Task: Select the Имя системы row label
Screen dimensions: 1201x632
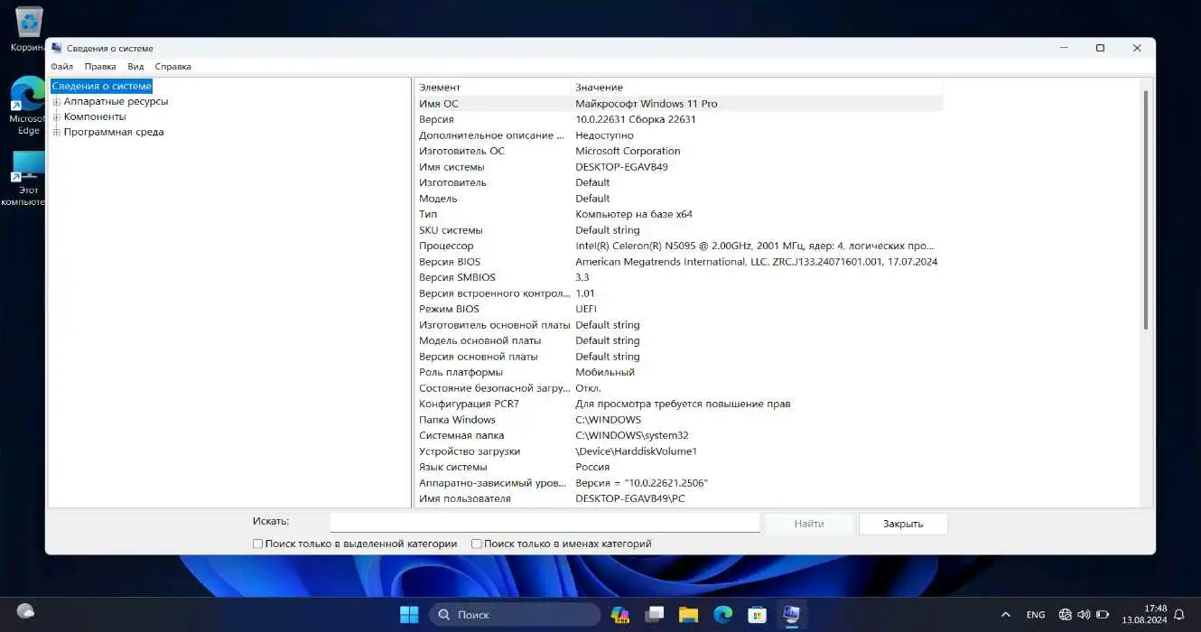Action: (x=452, y=167)
